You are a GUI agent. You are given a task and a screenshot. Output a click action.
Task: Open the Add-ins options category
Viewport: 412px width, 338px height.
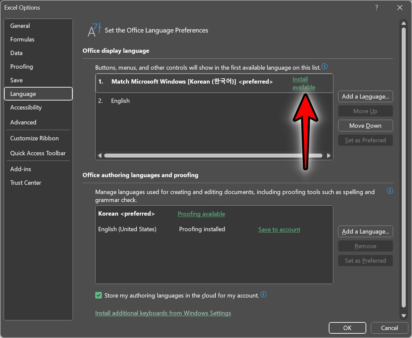coord(38,169)
